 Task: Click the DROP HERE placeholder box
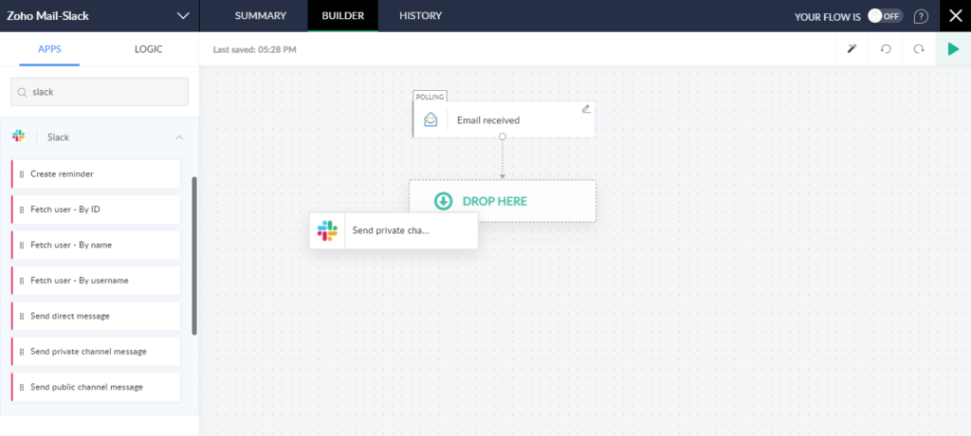[x=503, y=201]
